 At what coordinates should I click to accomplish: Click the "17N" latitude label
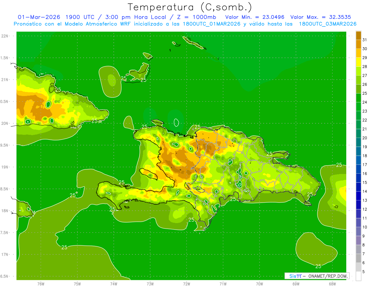[x=4, y=254]
